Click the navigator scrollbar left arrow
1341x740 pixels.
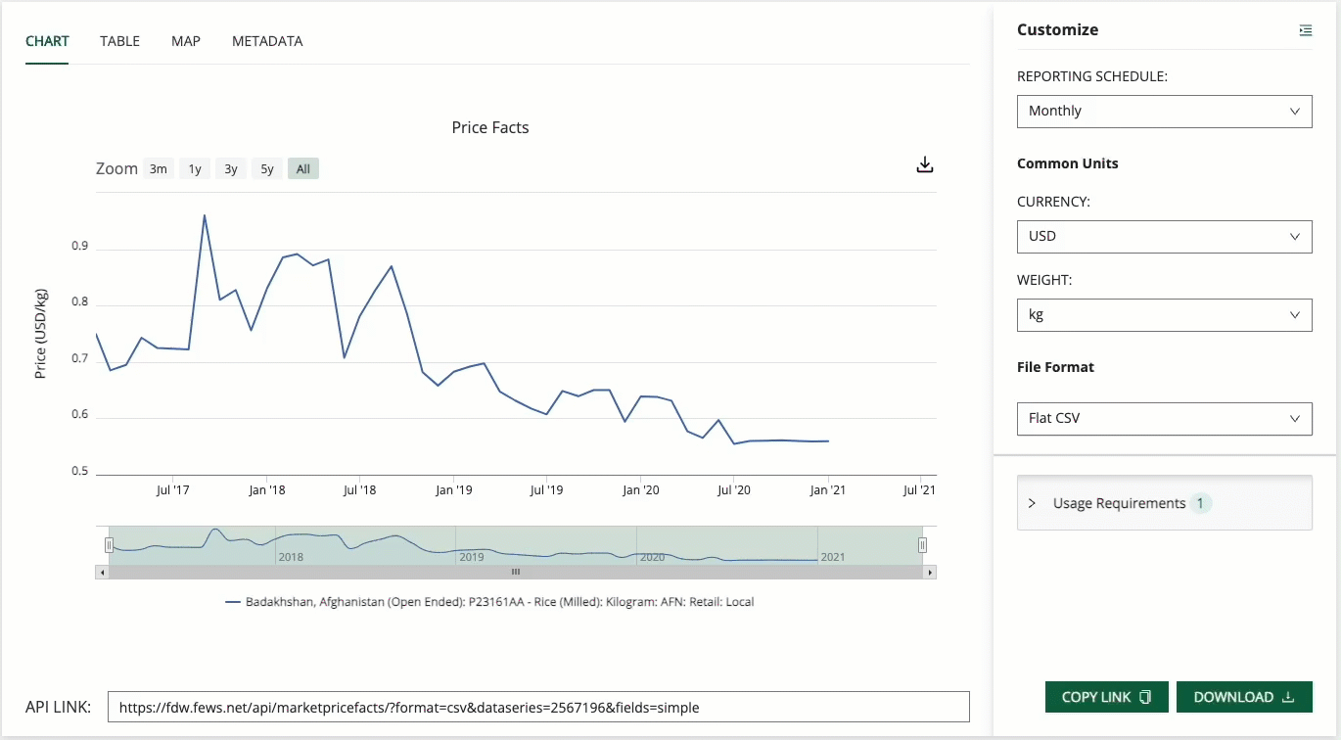(102, 572)
